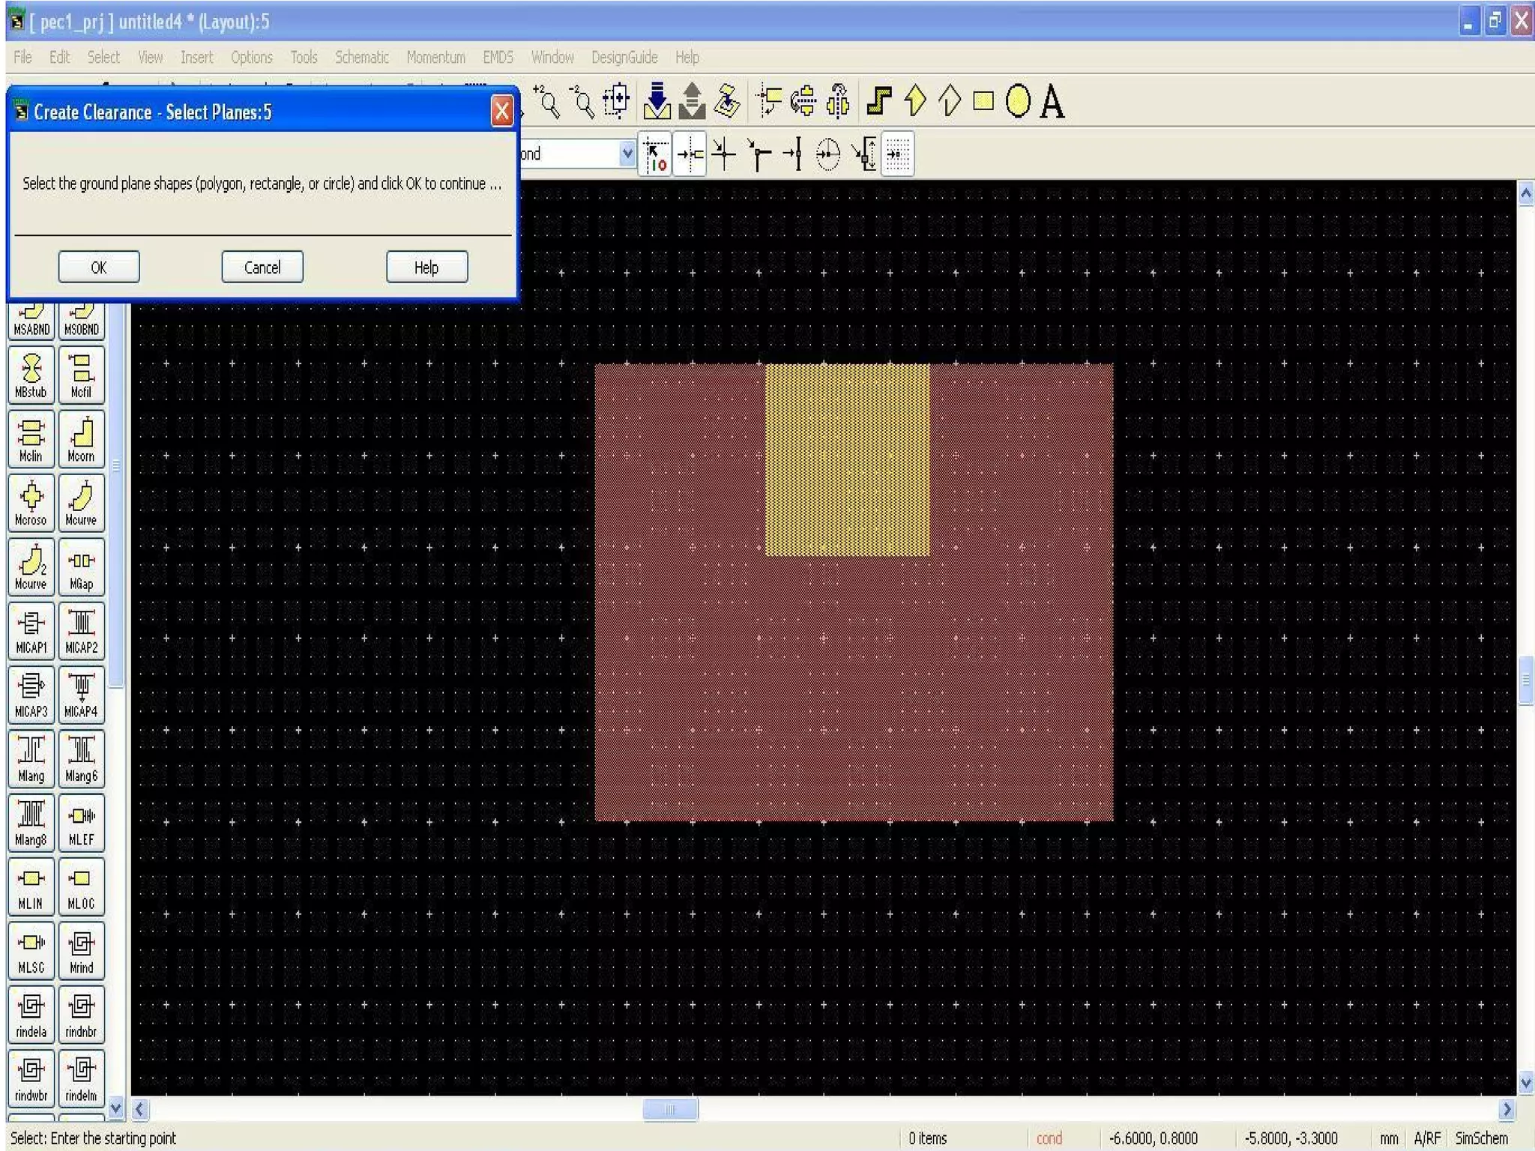Open the EMDS menu
The image size is (1535, 1151).
498,58
